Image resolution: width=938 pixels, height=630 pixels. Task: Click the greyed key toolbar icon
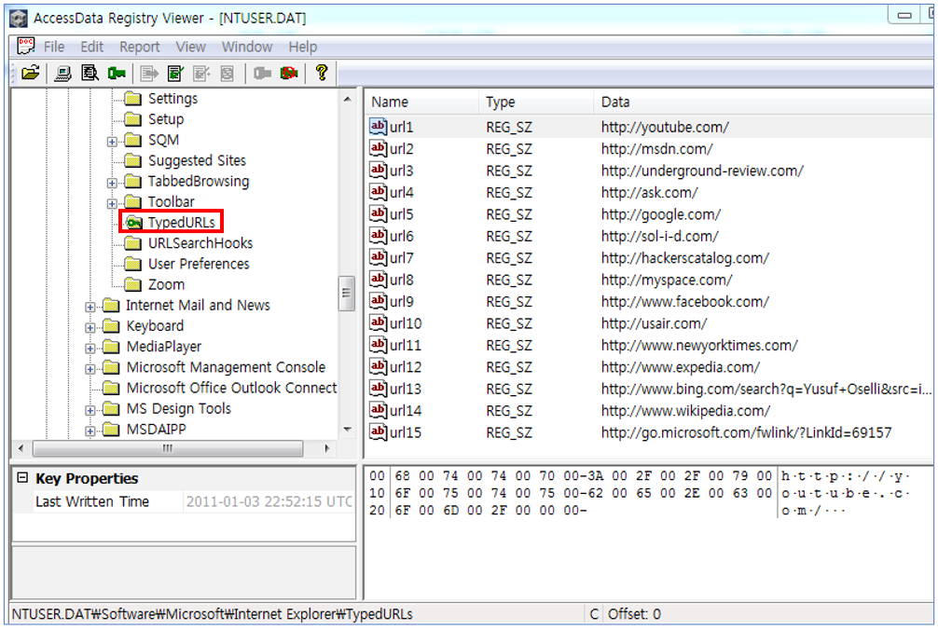click(x=262, y=73)
